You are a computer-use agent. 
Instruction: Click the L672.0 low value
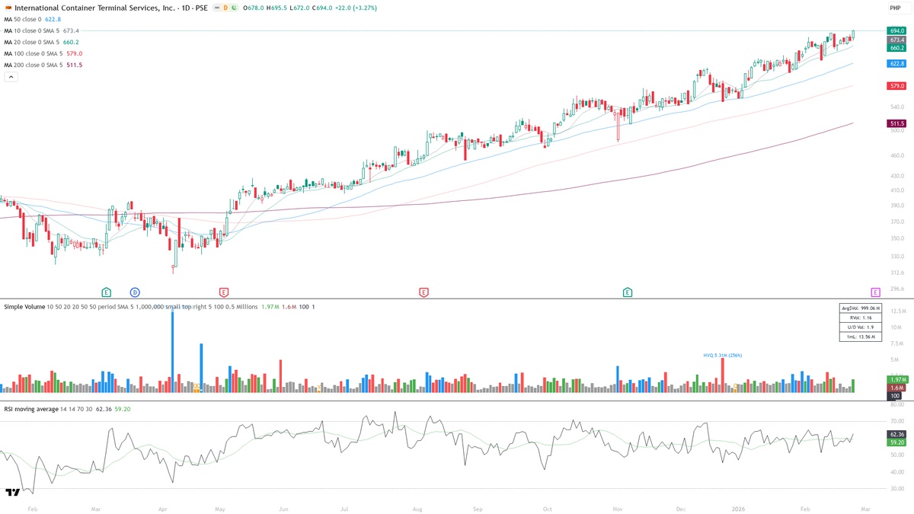[299, 8]
